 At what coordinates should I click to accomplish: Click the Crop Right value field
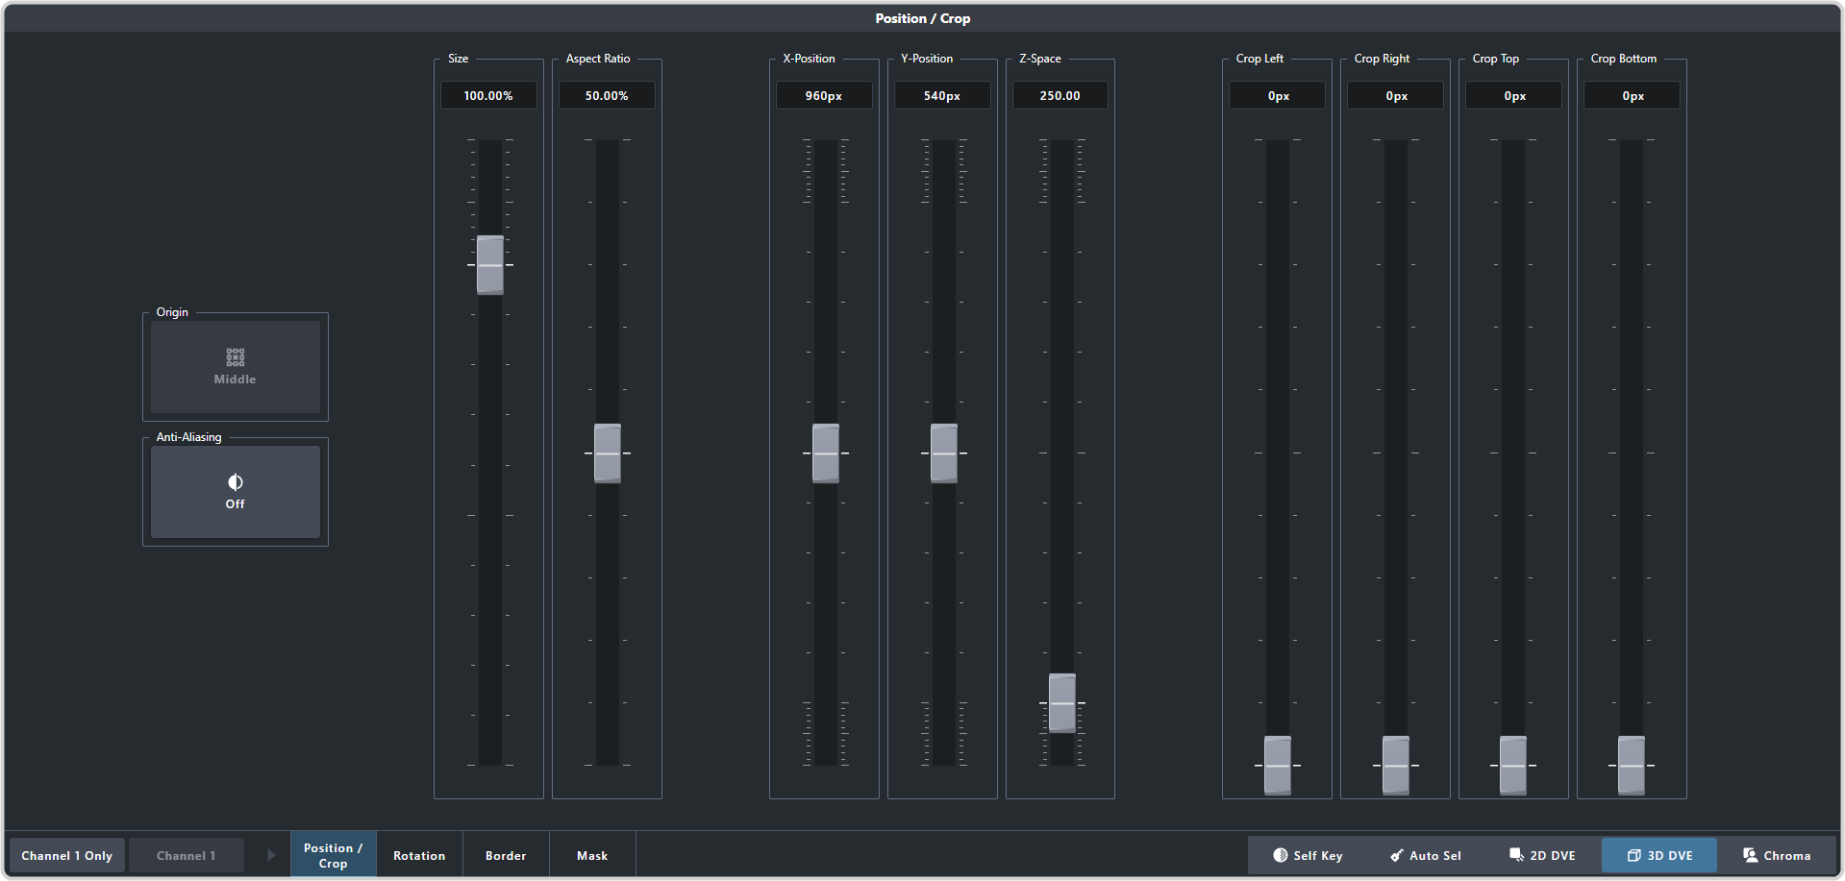[x=1396, y=95]
